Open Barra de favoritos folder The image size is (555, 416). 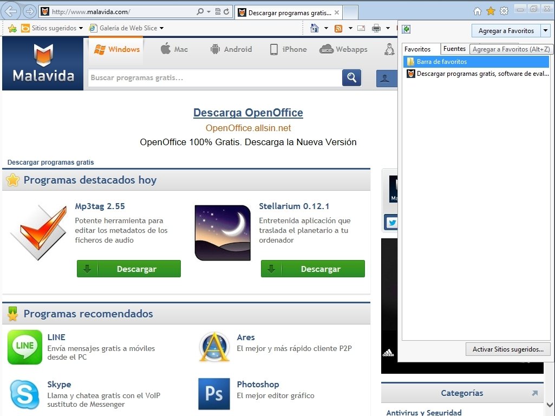476,62
